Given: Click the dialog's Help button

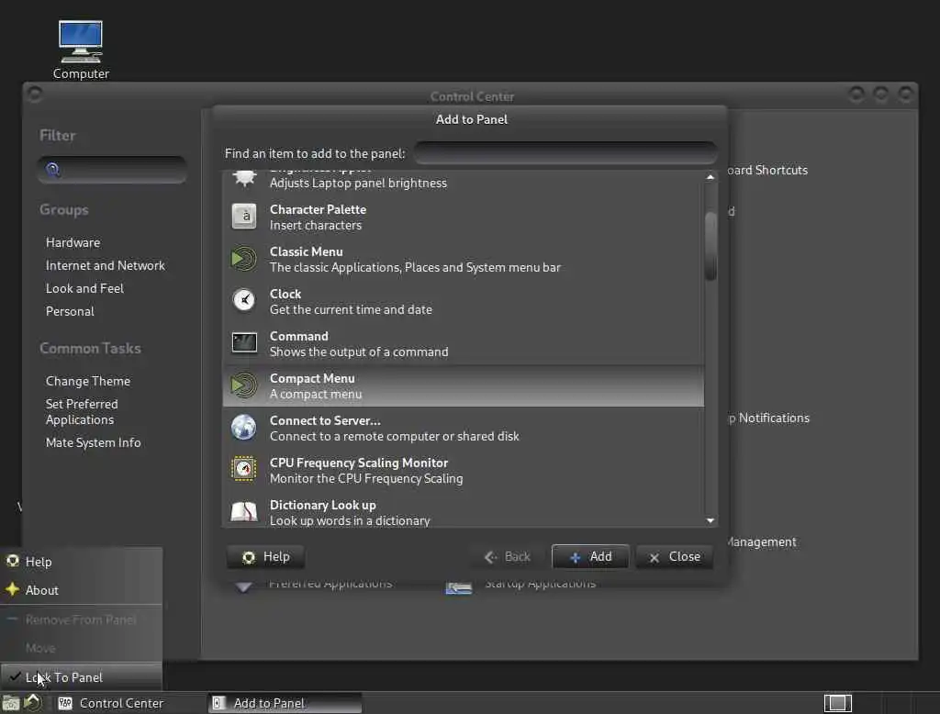Looking at the screenshot, I should [265, 557].
